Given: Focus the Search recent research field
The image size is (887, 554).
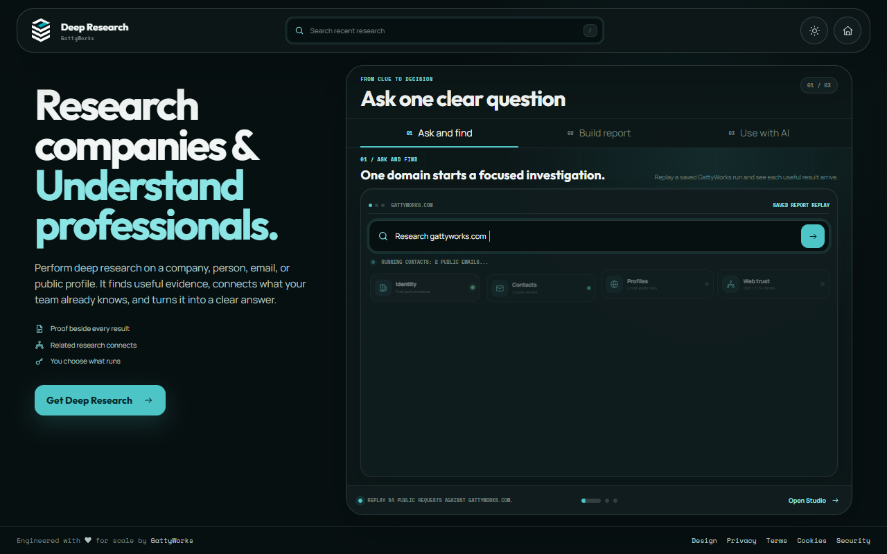Looking at the screenshot, I should pos(444,30).
